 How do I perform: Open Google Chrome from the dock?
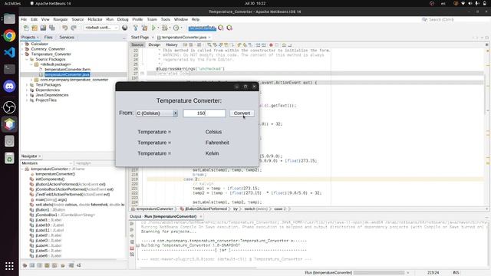(x=9, y=36)
